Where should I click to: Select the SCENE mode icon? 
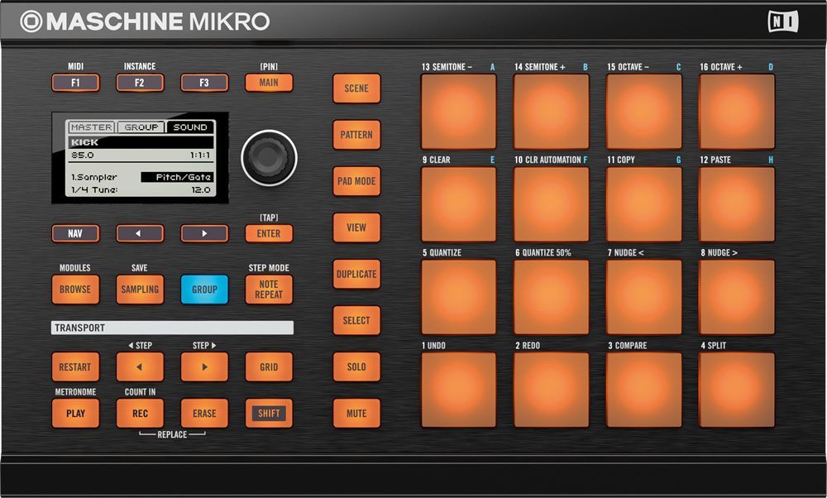point(356,89)
